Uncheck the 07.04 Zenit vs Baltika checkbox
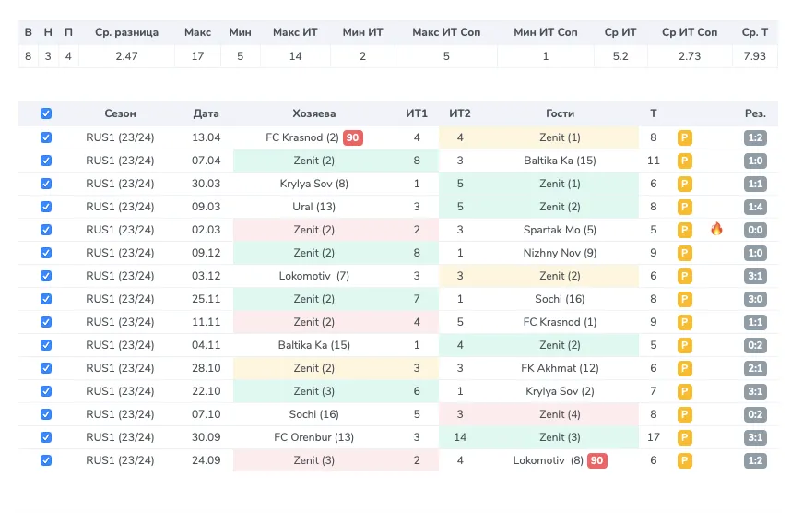Viewport: 791px width, 513px height. [x=46, y=161]
